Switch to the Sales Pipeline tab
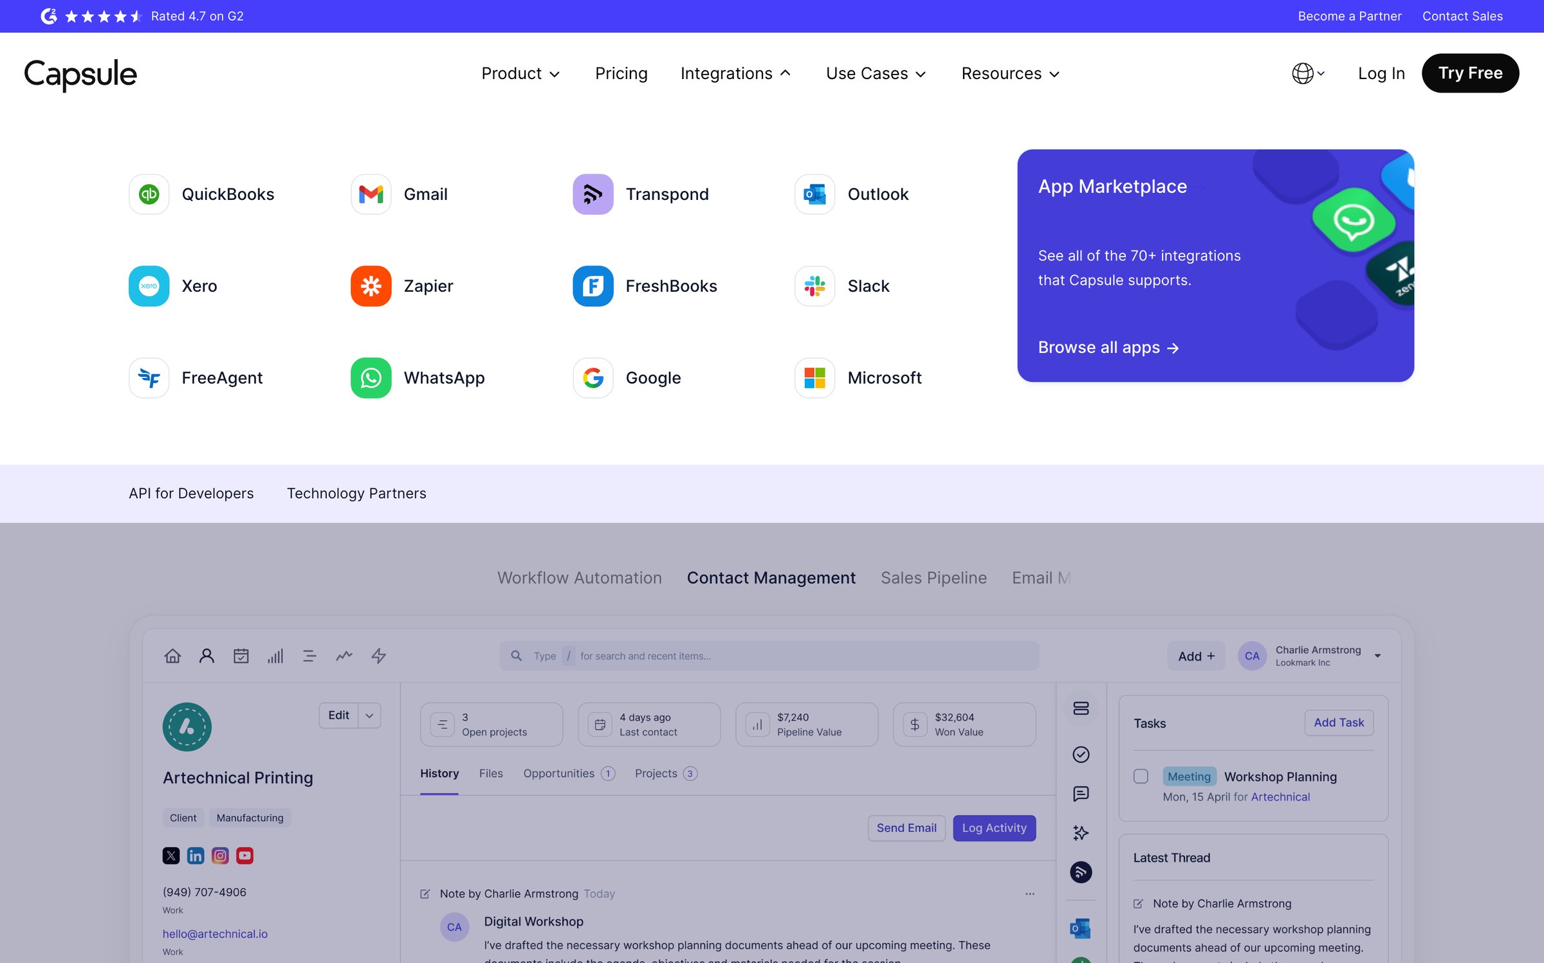The image size is (1544, 963). pyautogui.click(x=933, y=578)
